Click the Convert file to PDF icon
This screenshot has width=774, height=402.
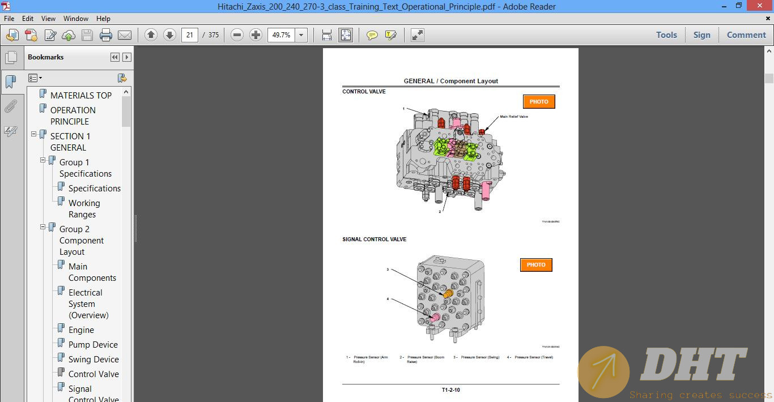point(31,35)
